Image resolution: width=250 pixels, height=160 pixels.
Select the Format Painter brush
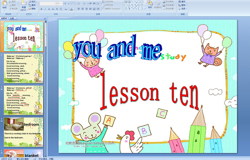click(x=10, y=9)
